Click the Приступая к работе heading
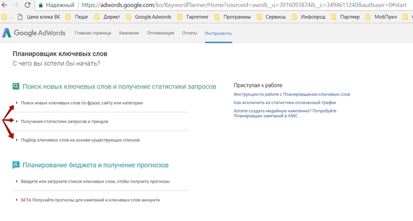Image resolution: width=413 pixels, height=221 pixels. (258, 85)
